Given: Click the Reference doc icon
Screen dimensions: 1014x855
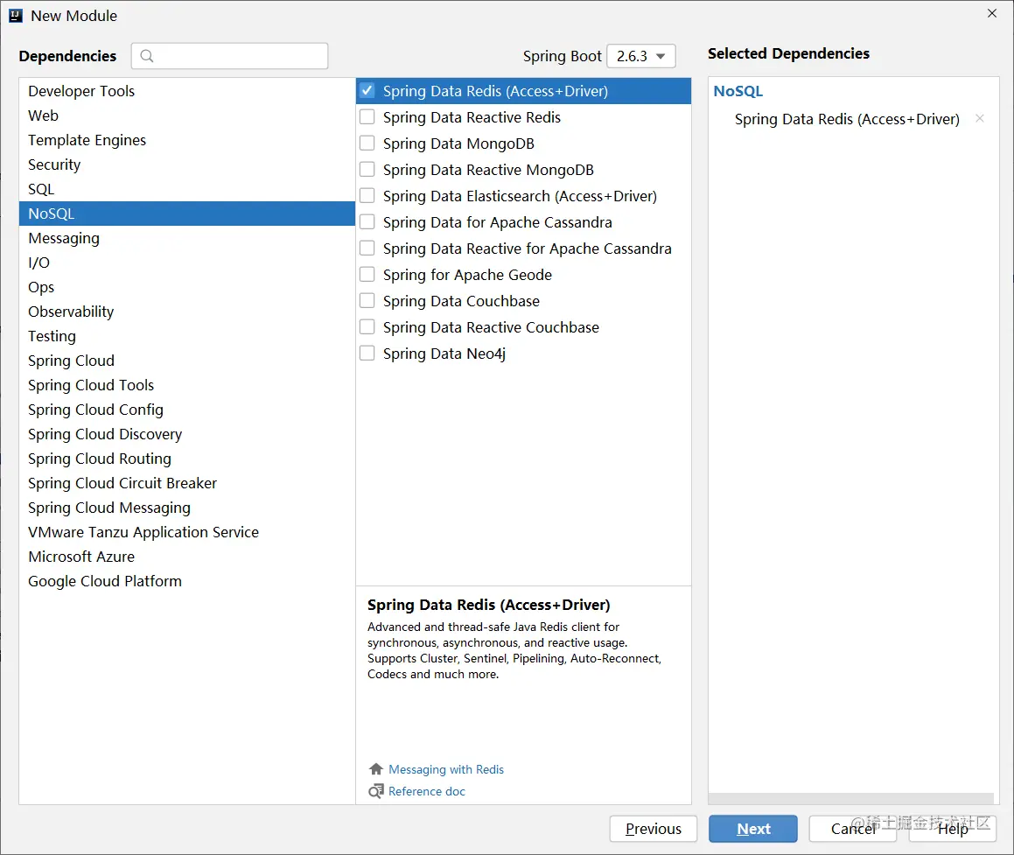Looking at the screenshot, I should 375,791.
